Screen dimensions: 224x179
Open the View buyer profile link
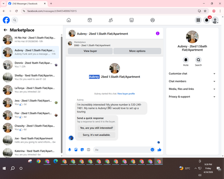point(126,94)
